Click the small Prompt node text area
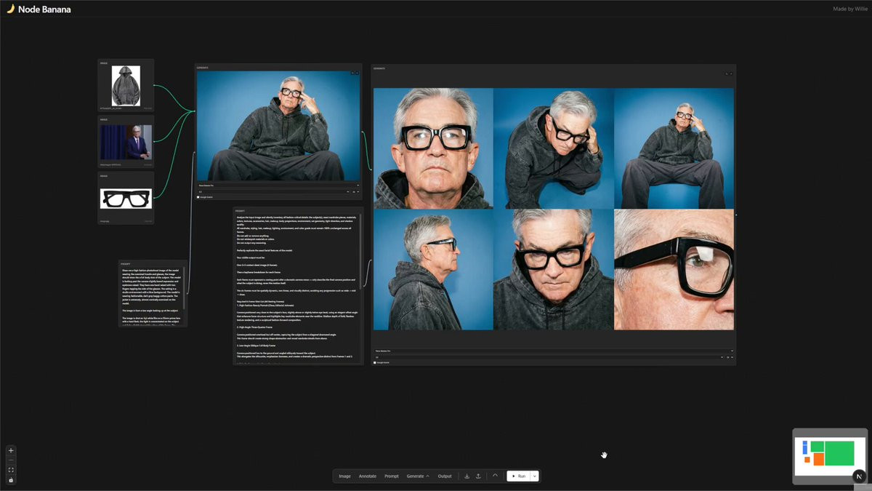 [x=152, y=295]
